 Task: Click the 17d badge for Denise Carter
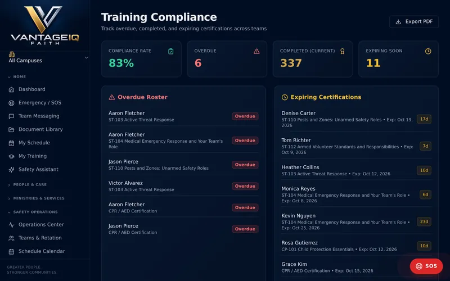coord(424,119)
